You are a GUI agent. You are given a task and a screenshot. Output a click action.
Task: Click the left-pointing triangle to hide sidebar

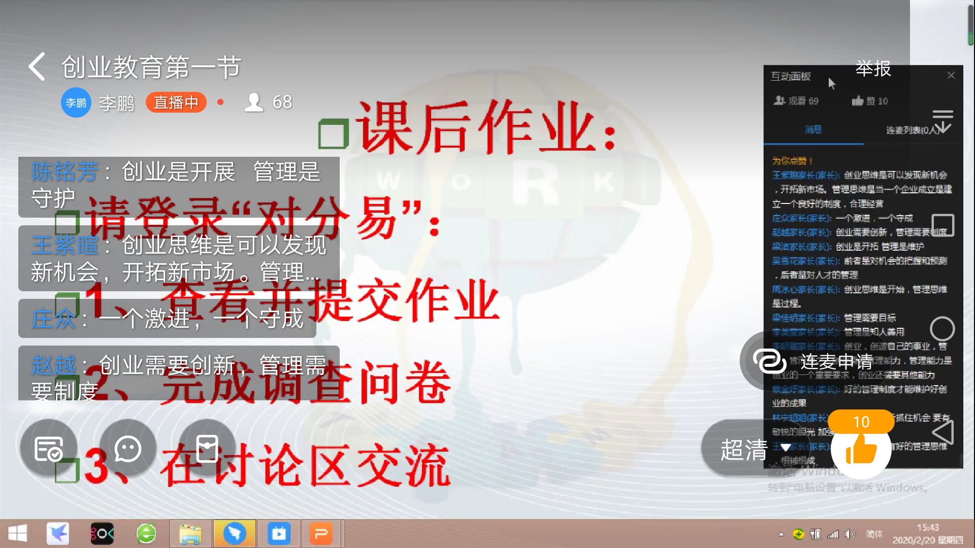pos(943,432)
